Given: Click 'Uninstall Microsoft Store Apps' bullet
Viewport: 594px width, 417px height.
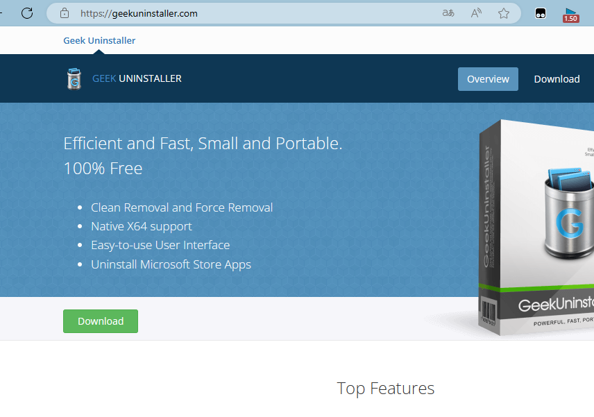Looking at the screenshot, I should point(171,264).
